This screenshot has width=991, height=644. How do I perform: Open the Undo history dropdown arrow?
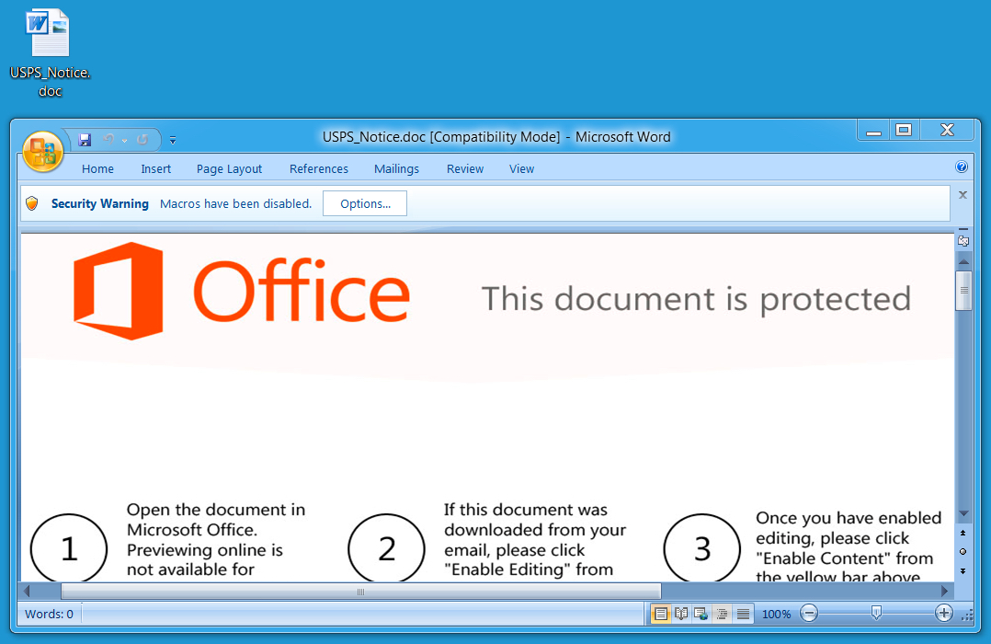coord(124,141)
